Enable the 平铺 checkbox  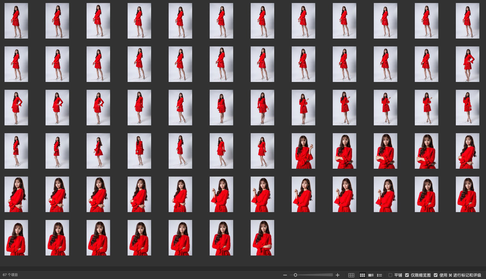point(390,275)
